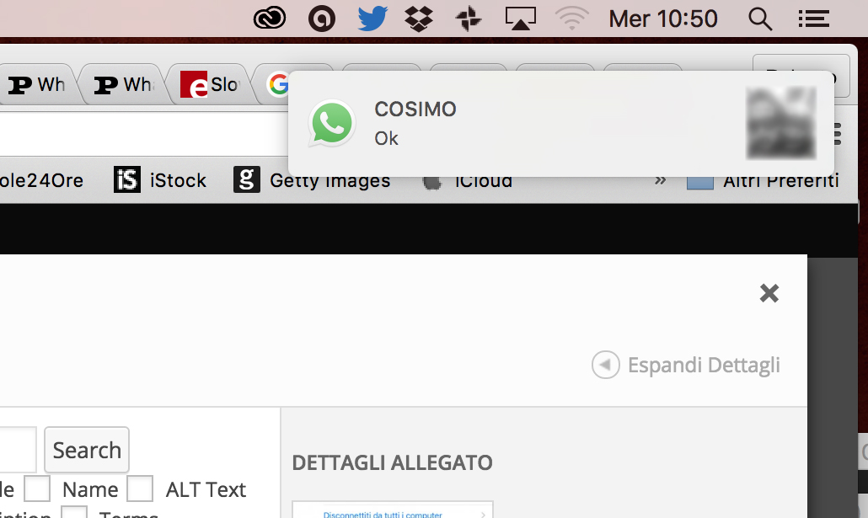The width and height of the screenshot is (868, 518).
Task: Open the Altri Preferiti bookmarks folder
Action: point(763,180)
